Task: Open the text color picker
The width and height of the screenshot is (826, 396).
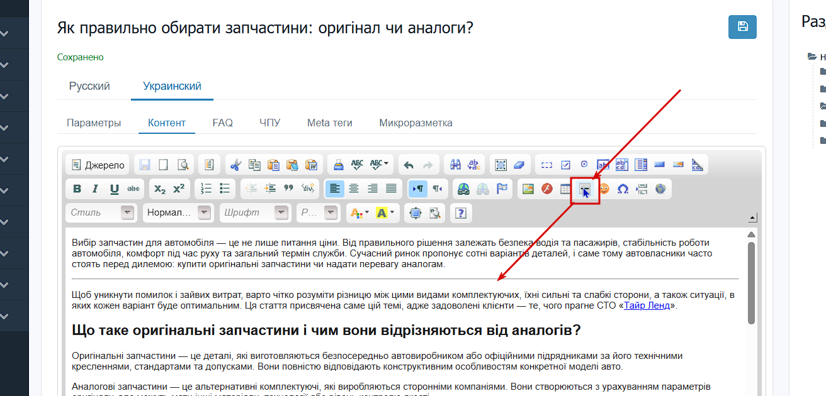Action: click(359, 212)
